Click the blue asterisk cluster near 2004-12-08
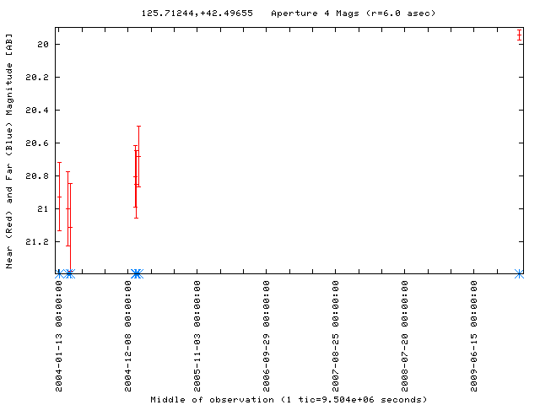 [x=137, y=274]
